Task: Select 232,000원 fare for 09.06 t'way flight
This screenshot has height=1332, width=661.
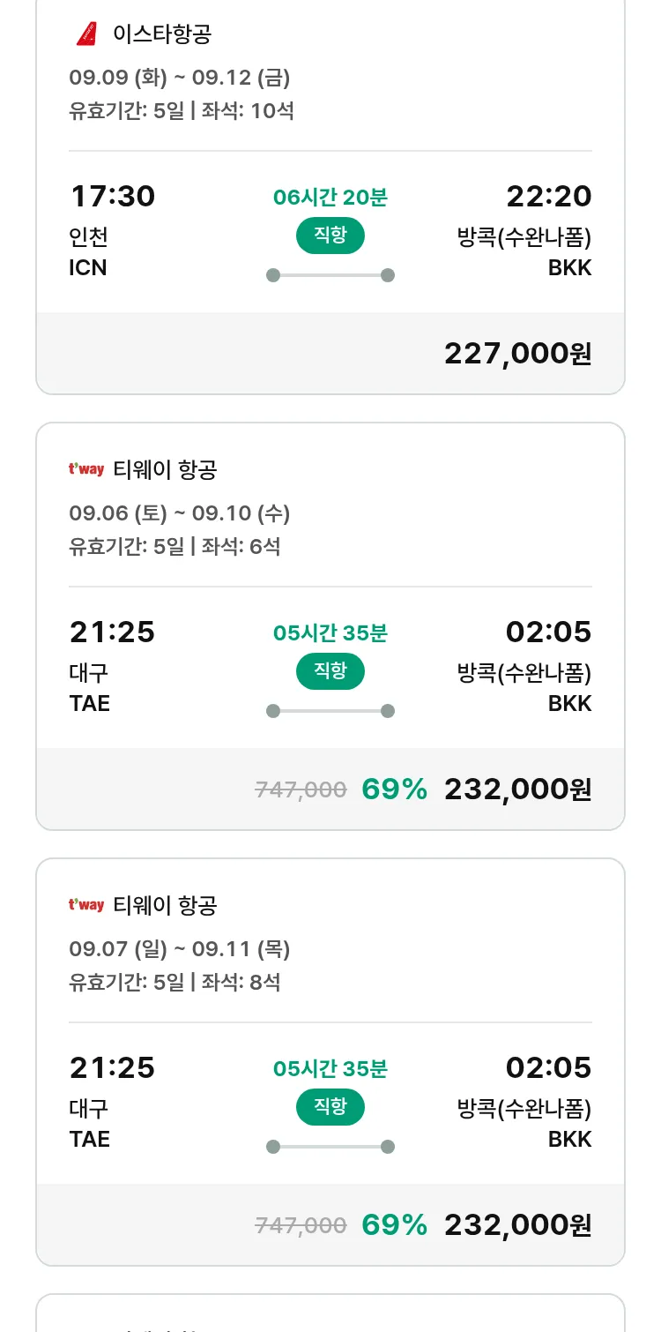Action: click(x=517, y=789)
